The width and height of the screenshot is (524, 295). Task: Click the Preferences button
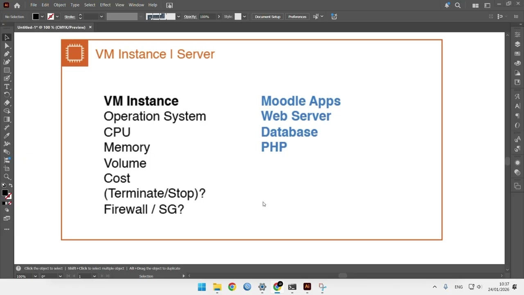297,17
